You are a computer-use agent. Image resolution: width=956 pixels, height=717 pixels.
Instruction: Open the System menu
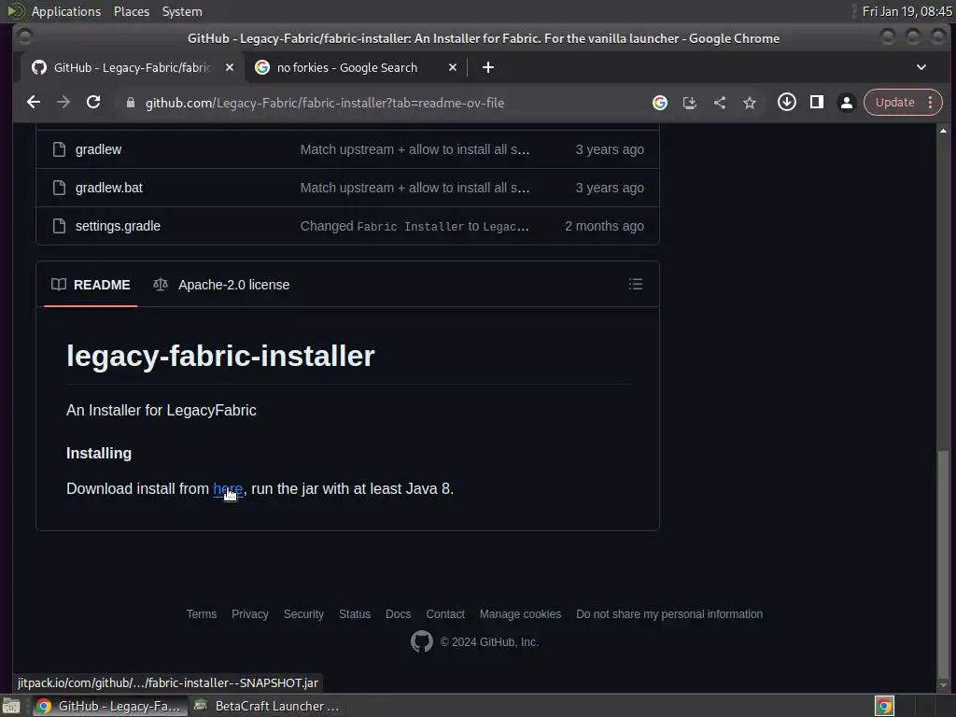pyautogui.click(x=182, y=11)
